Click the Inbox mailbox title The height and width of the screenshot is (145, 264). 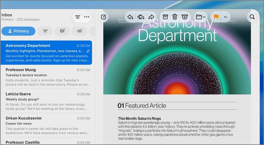click(x=7, y=15)
